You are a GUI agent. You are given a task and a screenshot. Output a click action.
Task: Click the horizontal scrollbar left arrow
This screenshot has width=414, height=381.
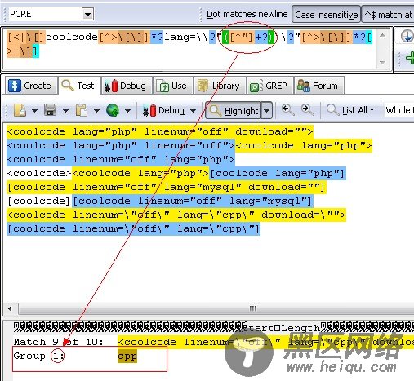(x=10, y=309)
